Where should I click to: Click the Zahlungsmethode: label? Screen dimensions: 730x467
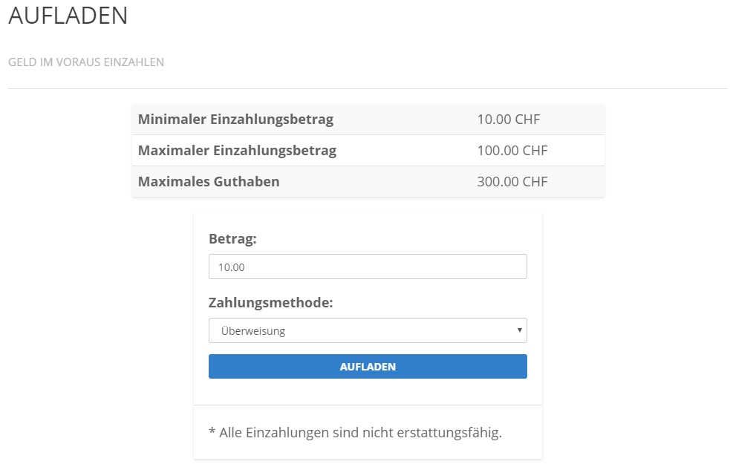click(x=270, y=303)
